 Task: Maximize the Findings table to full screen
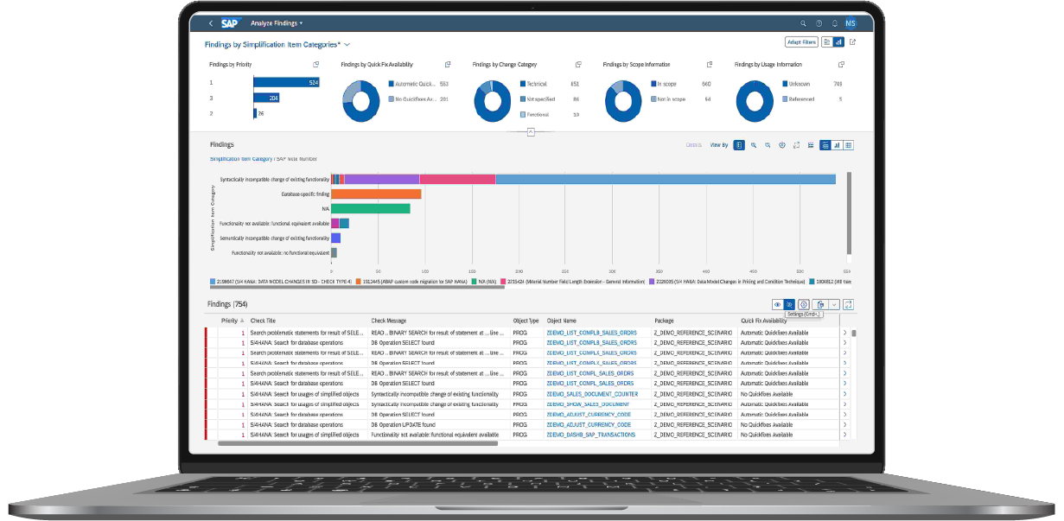pyautogui.click(x=848, y=304)
